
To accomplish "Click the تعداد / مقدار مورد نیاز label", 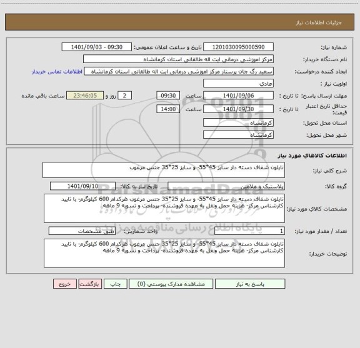I will tap(321, 231).
